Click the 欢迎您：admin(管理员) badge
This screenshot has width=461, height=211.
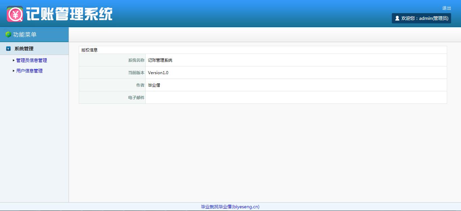pos(421,18)
